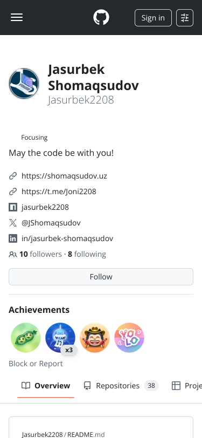Image resolution: width=202 pixels, height=438 pixels.
Task: Switch to the Repositories tab
Action: click(121, 386)
